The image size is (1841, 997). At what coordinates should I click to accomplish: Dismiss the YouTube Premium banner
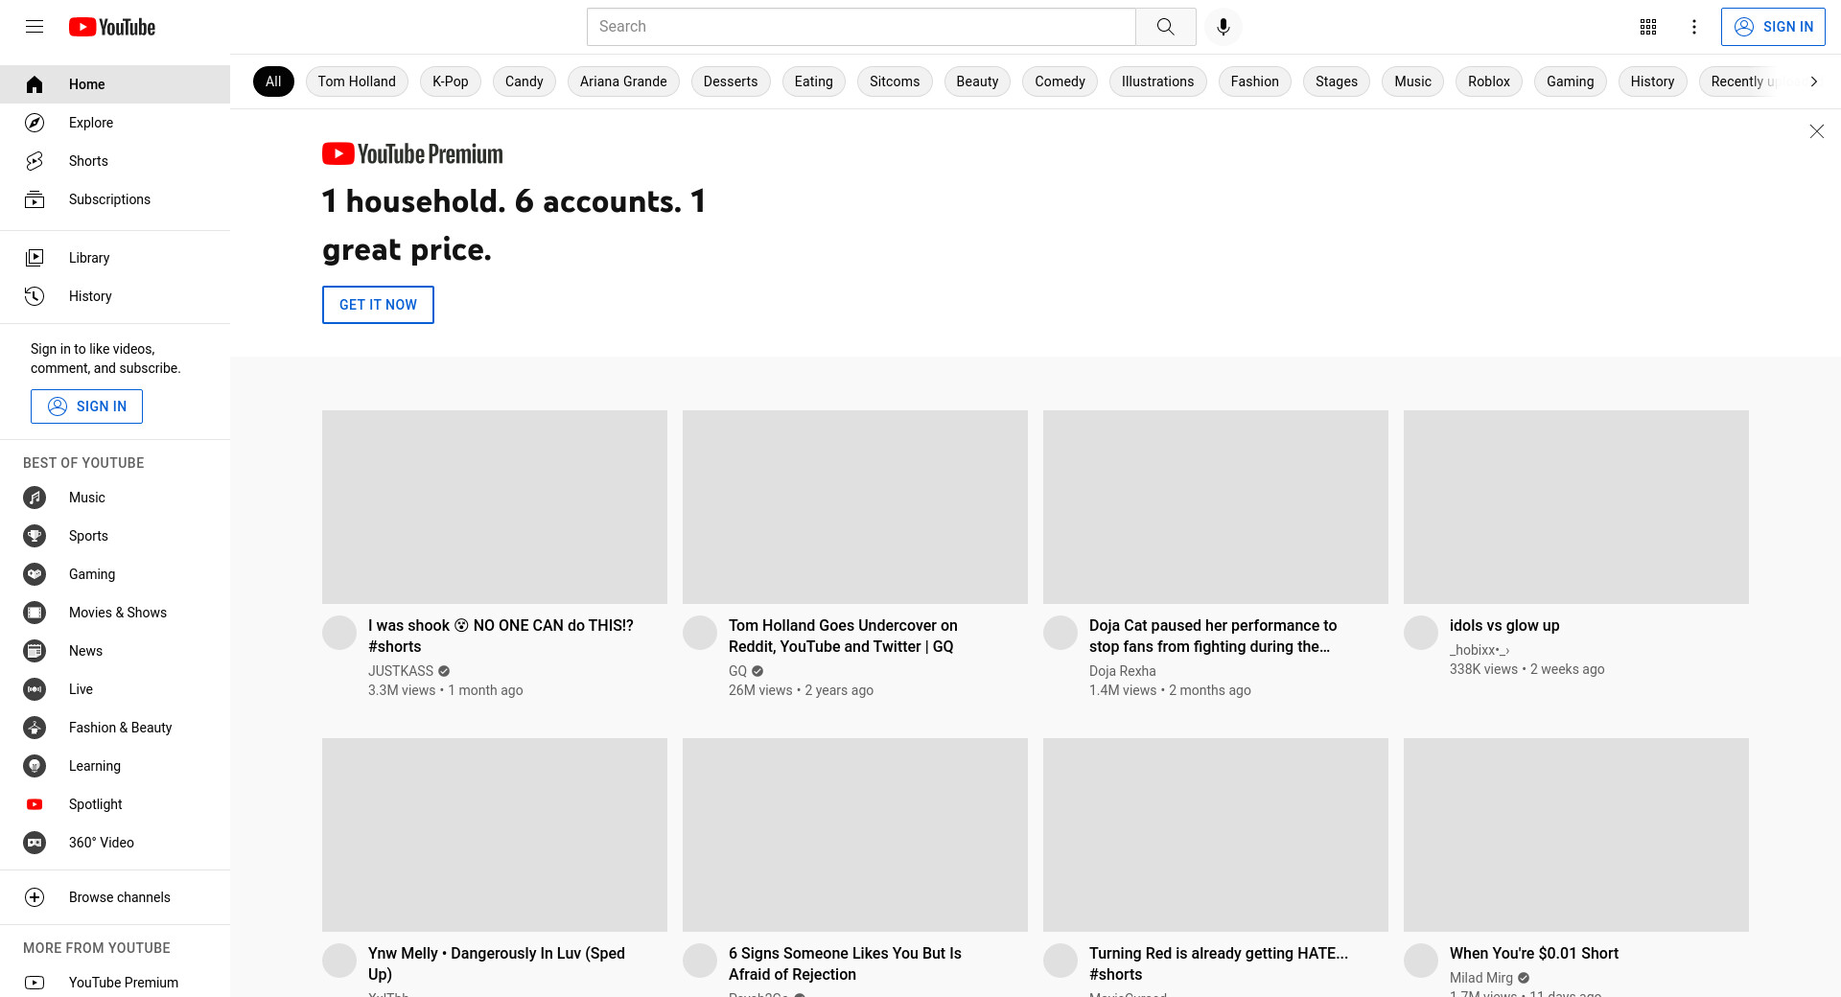pos(1816,131)
